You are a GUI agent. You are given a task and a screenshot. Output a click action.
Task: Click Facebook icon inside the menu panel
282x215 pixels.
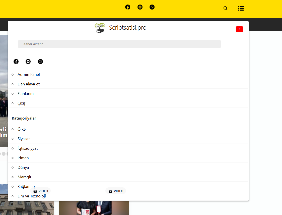(x=16, y=62)
